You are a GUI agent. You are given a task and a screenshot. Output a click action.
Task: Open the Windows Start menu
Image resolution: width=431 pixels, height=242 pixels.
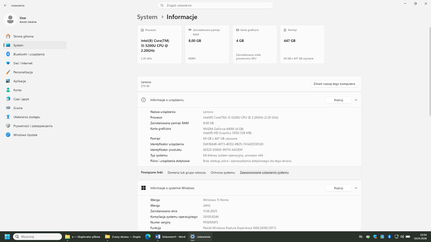click(x=7, y=237)
